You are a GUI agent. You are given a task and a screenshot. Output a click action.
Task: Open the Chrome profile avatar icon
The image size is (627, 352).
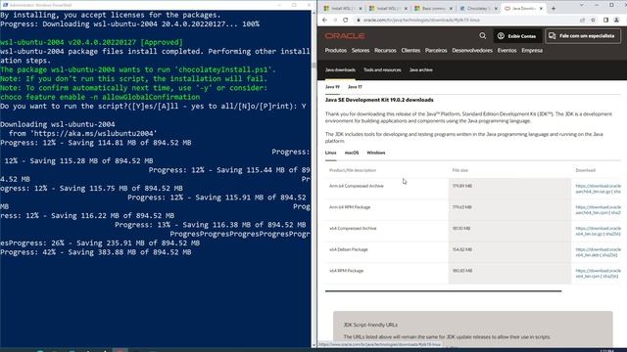pos(616,20)
